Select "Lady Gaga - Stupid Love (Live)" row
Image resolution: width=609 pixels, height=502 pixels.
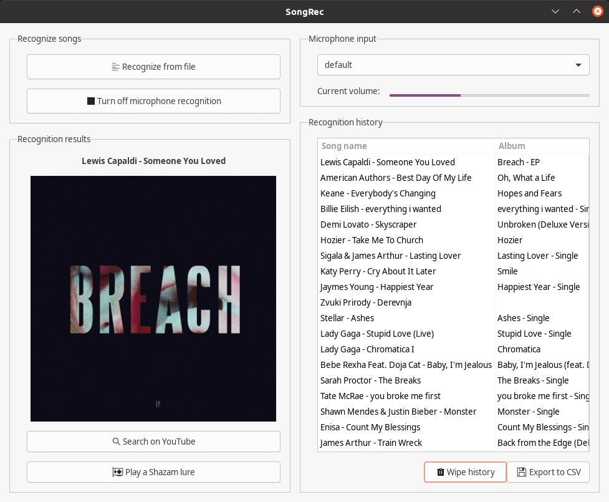pyautogui.click(x=453, y=334)
